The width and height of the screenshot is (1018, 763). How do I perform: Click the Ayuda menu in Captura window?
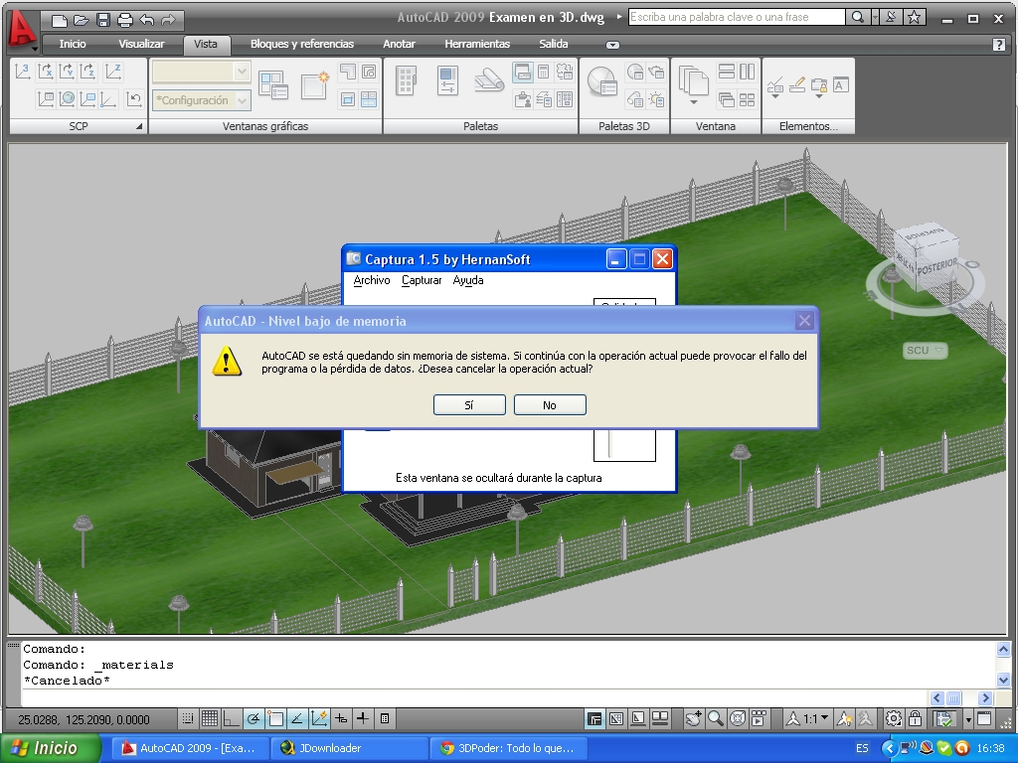[468, 280]
